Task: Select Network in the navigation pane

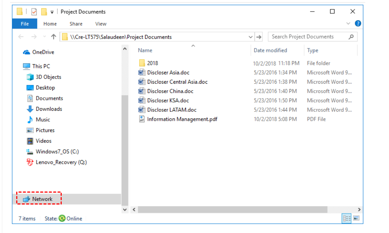Action: pyautogui.click(x=42, y=199)
